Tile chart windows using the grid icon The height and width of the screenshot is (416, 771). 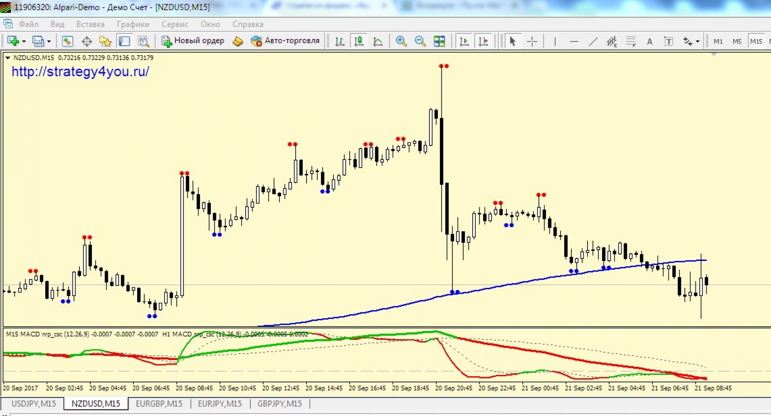coord(439,41)
